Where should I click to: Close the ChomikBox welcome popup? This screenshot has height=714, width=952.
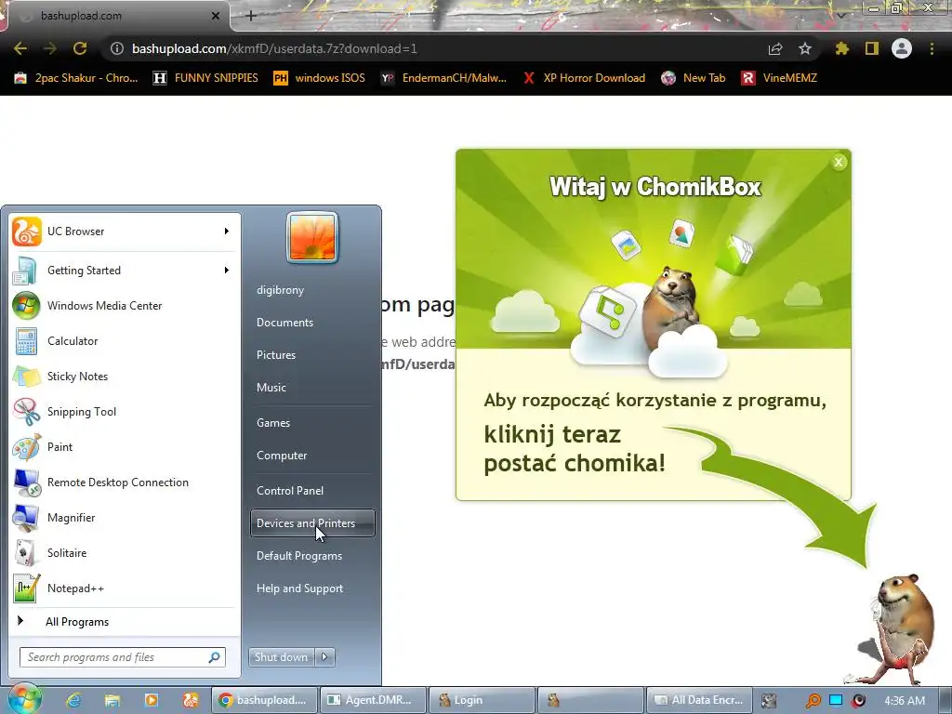coord(839,162)
